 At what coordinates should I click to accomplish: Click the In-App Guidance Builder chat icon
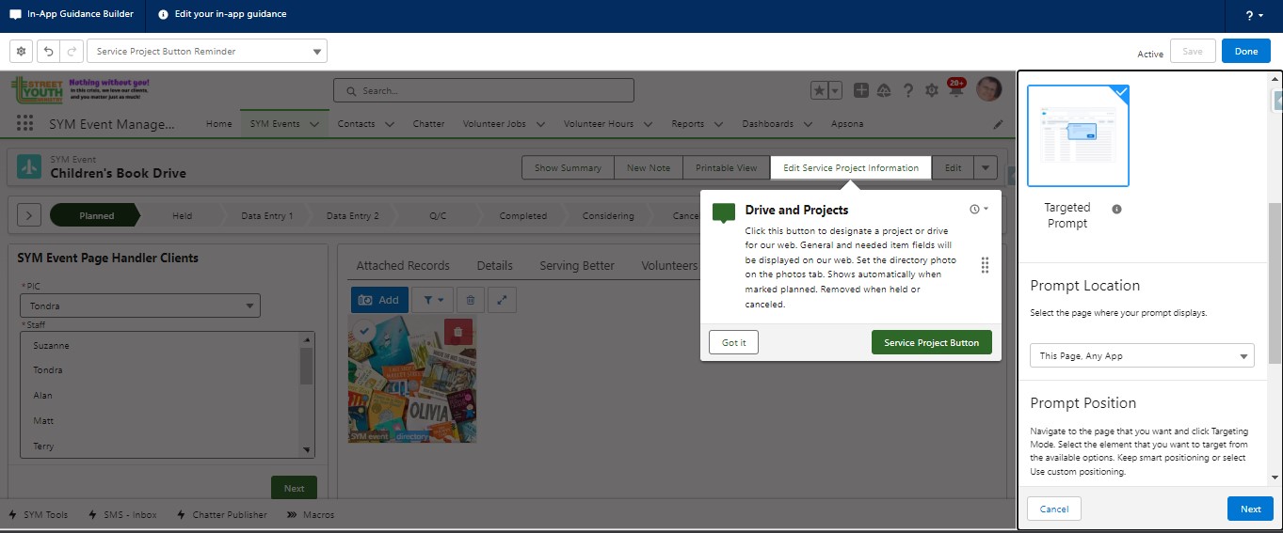pyautogui.click(x=15, y=15)
